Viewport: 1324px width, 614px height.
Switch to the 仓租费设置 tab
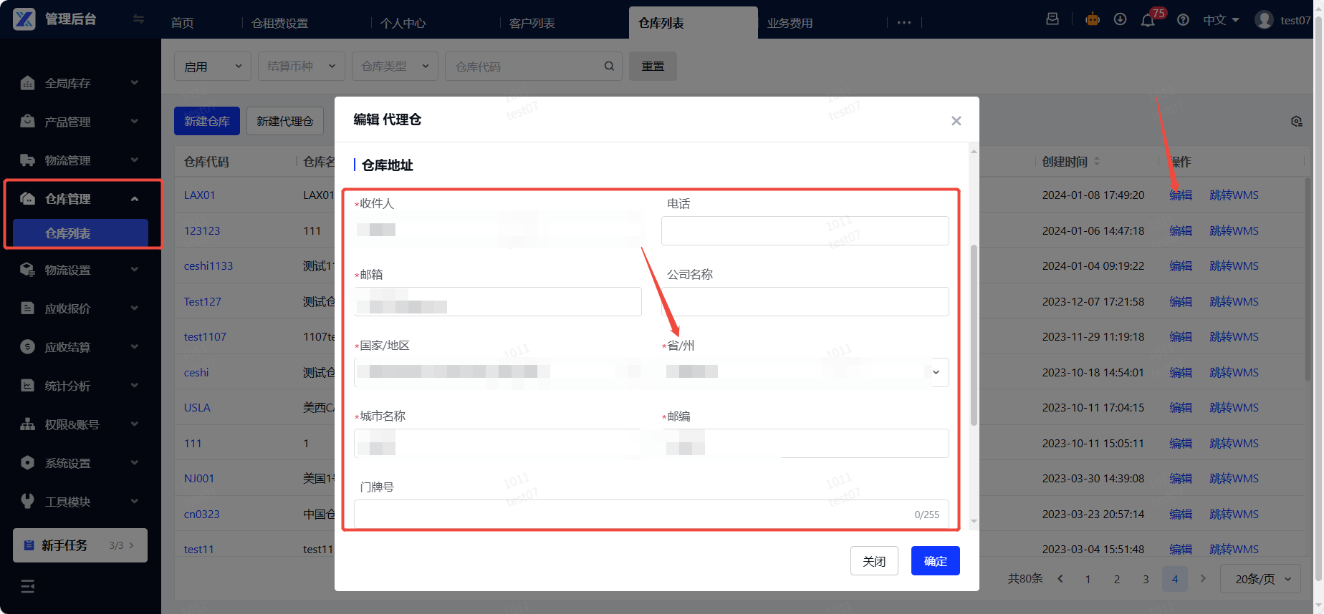coord(280,23)
